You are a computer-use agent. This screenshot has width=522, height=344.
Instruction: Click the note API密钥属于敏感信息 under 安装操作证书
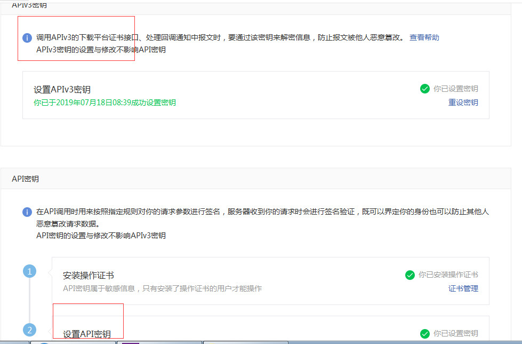pyautogui.click(x=163, y=288)
